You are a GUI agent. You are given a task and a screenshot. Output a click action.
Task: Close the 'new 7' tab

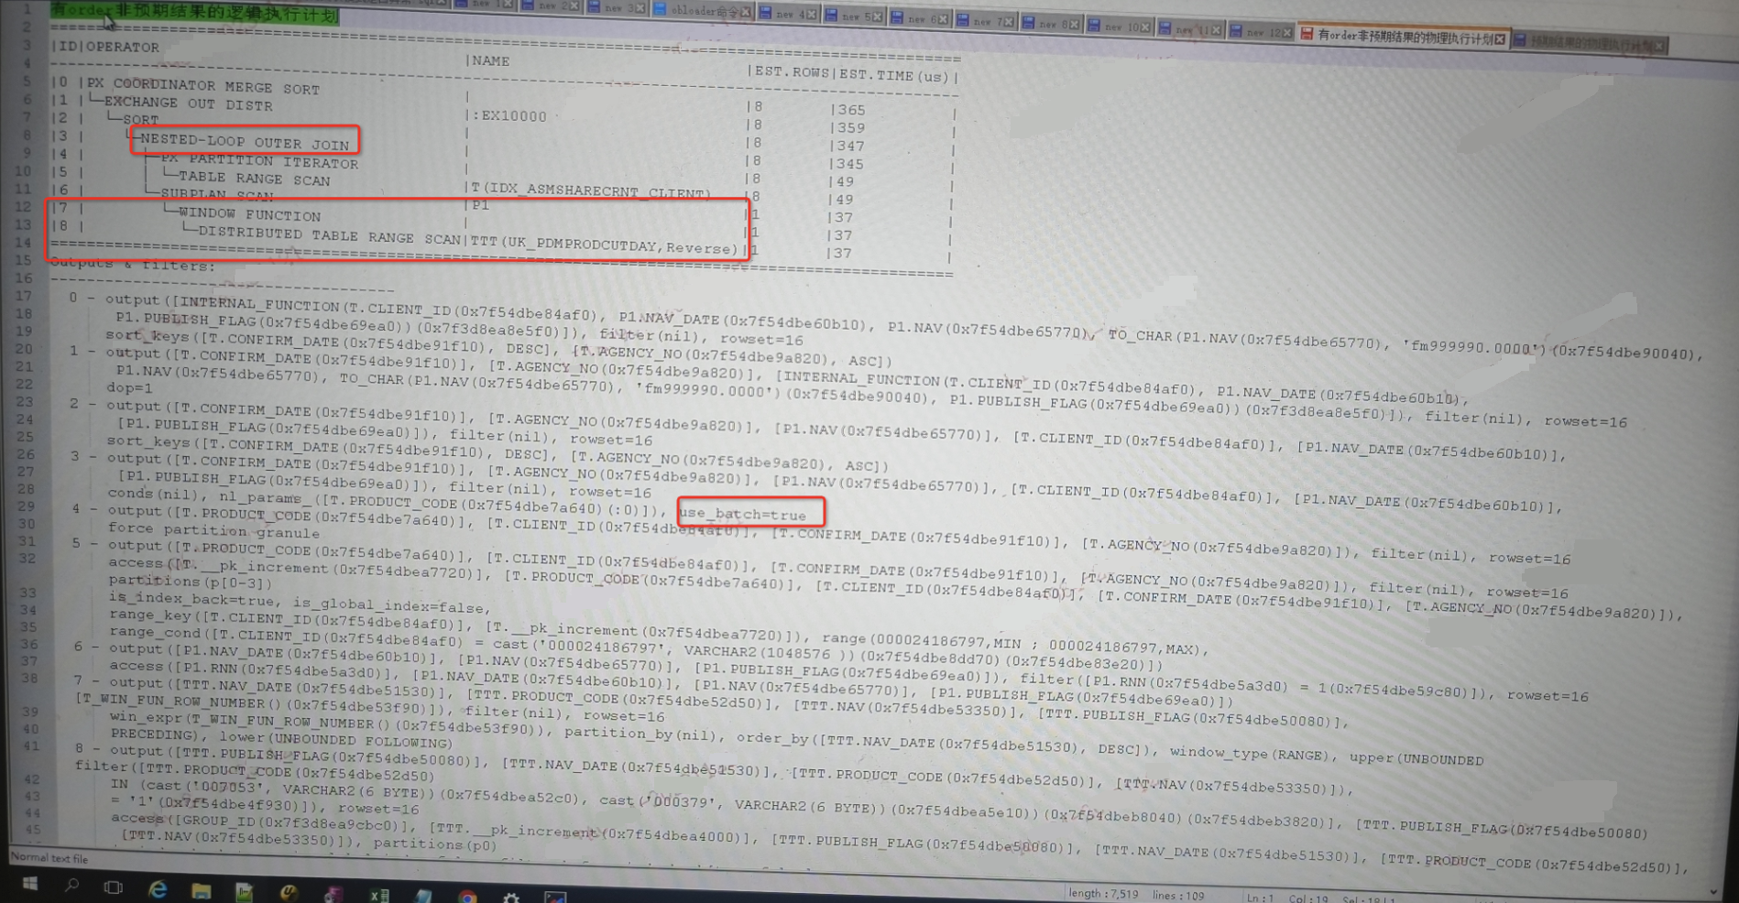[x=1008, y=22]
